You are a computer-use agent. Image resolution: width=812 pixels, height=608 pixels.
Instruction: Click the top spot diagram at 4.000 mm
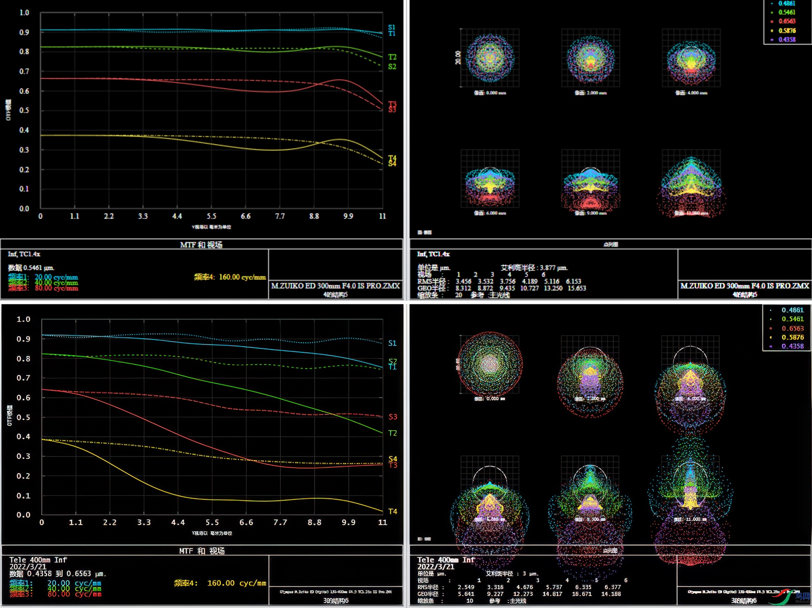[x=691, y=58]
